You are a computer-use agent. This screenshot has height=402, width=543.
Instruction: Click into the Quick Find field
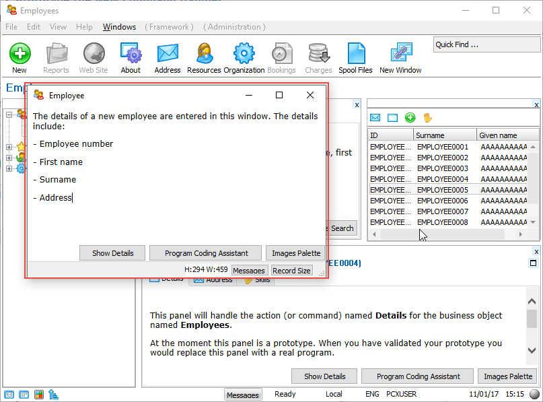[486, 44]
